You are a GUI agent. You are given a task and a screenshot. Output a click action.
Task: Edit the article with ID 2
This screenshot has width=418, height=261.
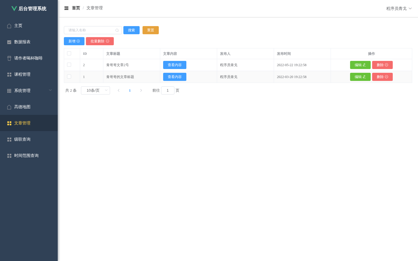click(360, 65)
